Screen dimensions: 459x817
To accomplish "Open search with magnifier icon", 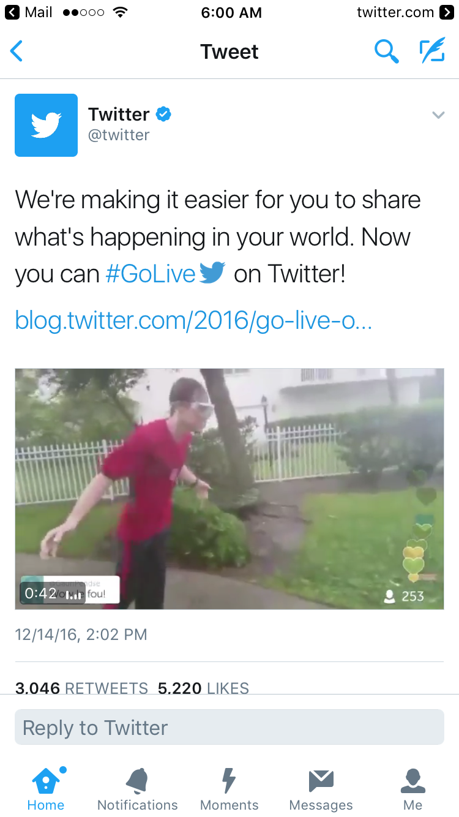I will pos(386,51).
